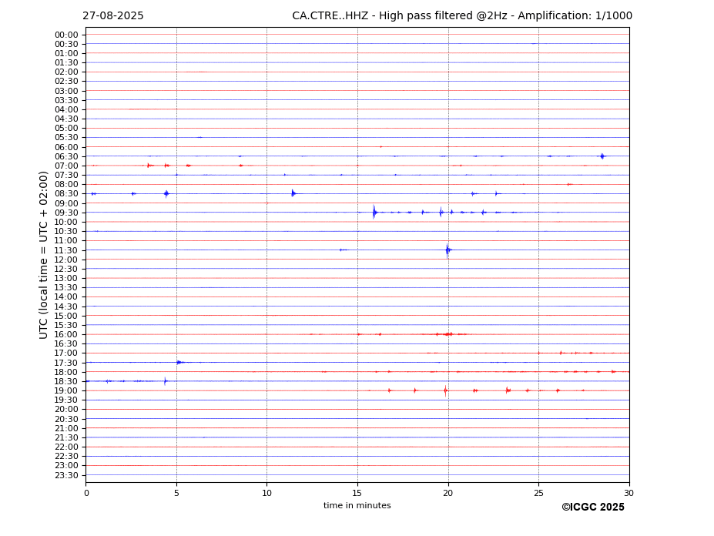
Task: Click the x-axis tick label 30
Action: point(629,493)
